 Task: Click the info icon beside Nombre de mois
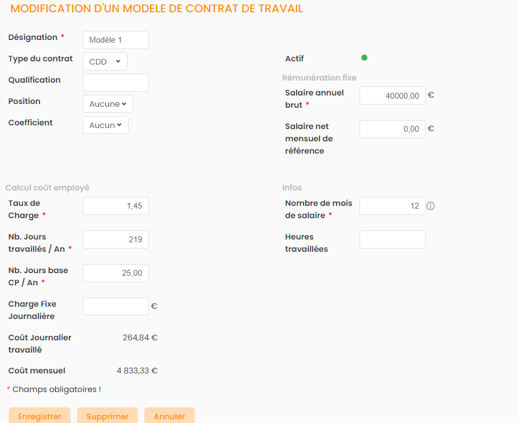(x=430, y=206)
